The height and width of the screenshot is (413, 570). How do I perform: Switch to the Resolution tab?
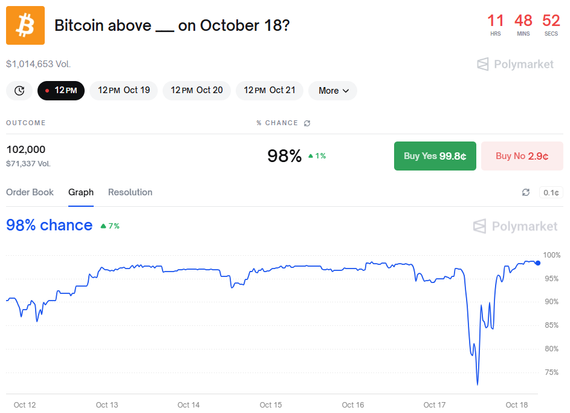point(130,192)
